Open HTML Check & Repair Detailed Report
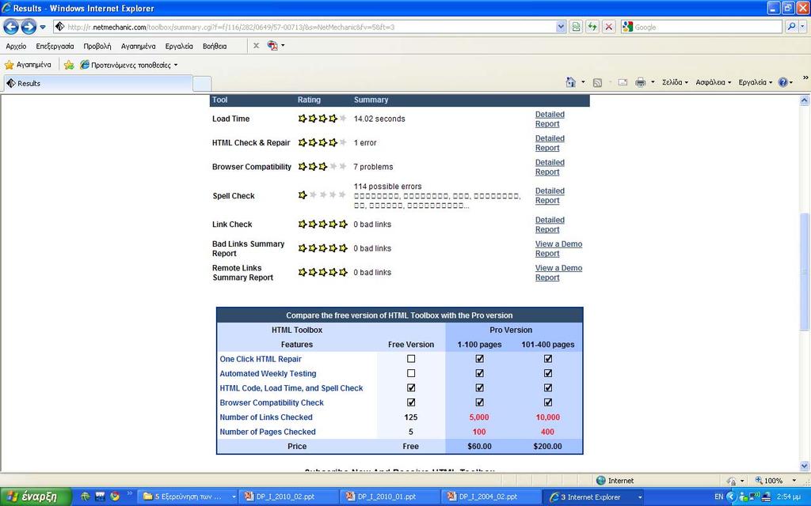The image size is (811, 506). tap(550, 143)
